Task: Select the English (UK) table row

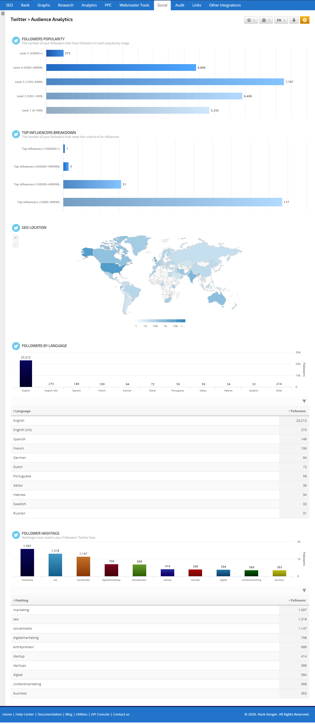Action: point(160,430)
